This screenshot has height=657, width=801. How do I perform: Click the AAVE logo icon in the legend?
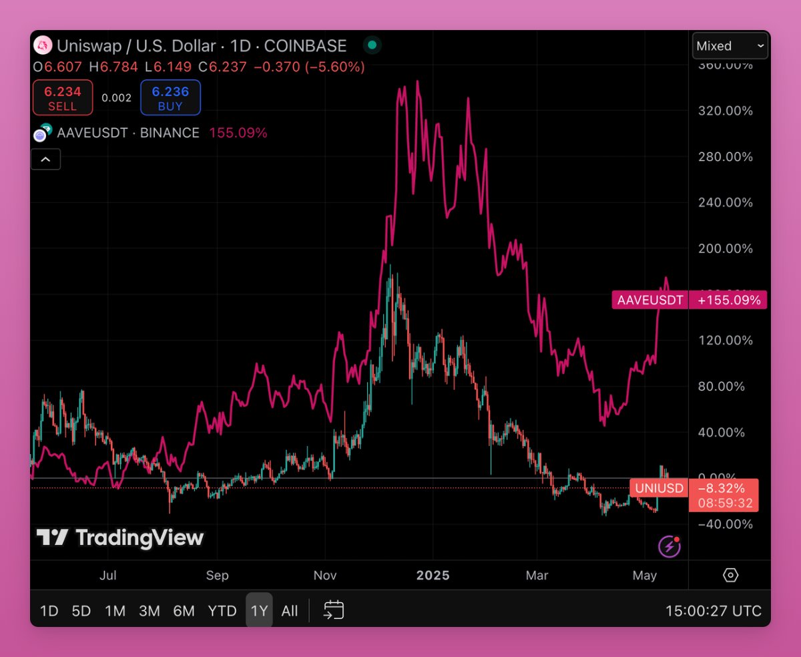(41, 134)
